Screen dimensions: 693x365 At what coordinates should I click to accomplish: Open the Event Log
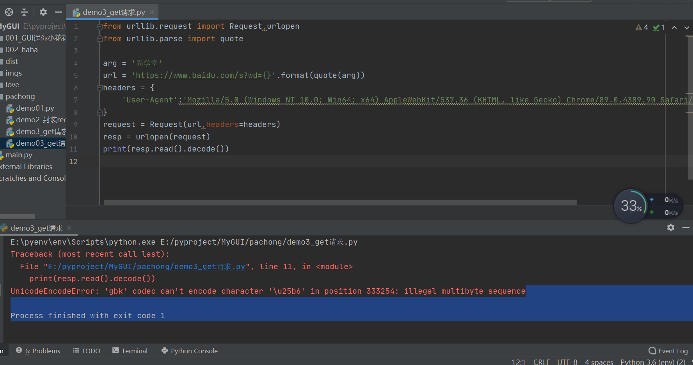click(x=668, y=351)
